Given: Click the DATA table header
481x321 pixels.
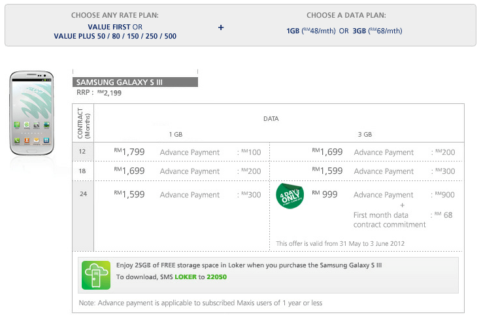Looking at the screenshot, I should point(271,119).
